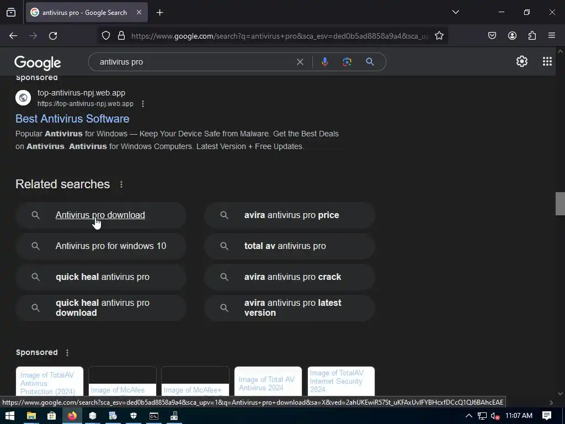Viewport: 565px width, 424px height.
Task: Open Firefox View recent browsing icon
Action: pos(11,13)
